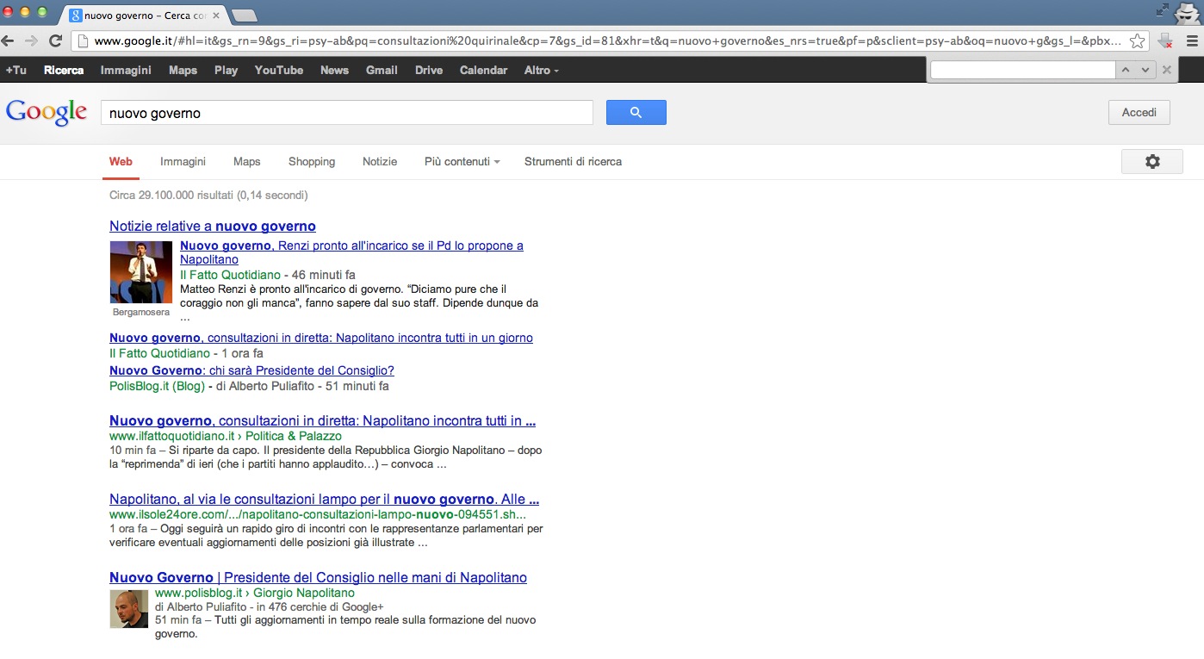
Task: Open Play in the black Google bar
Action: point(226,71)
